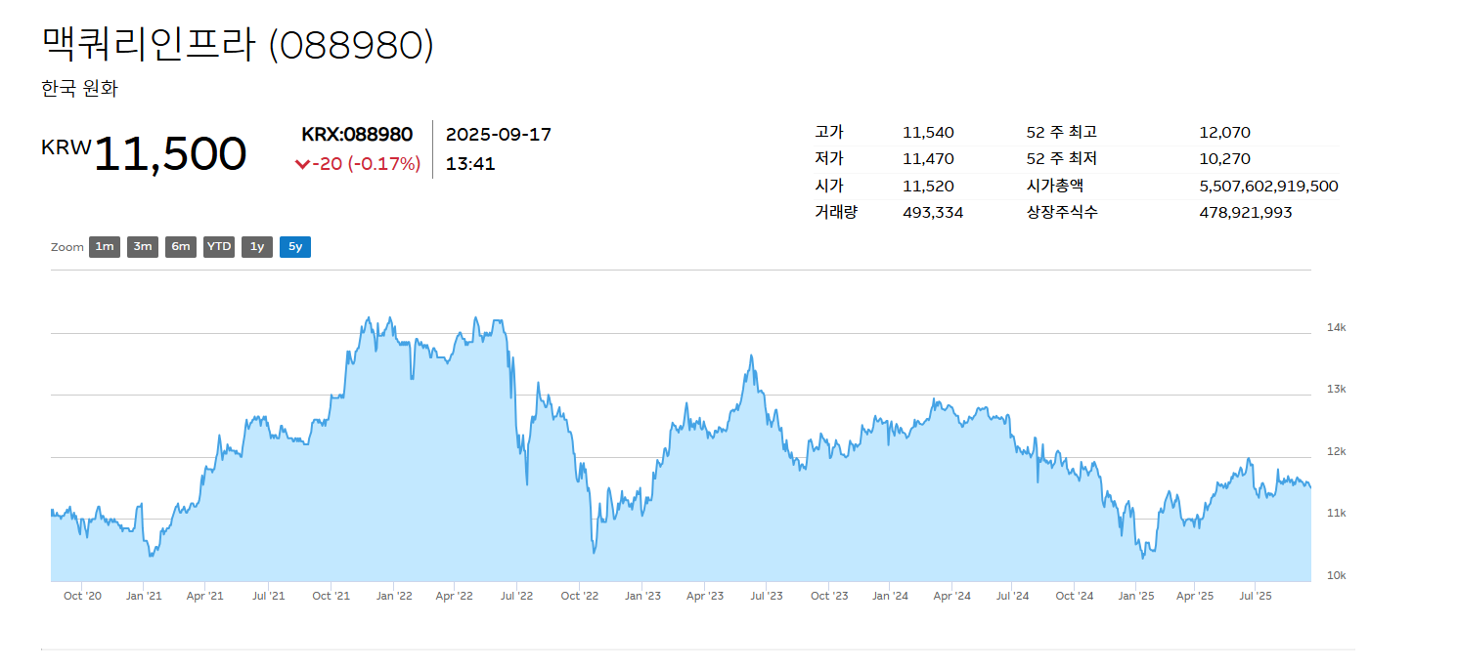1458x667 pixels.
Task: Click the Jan '21 axis label
Action: (x=145, y=595)
